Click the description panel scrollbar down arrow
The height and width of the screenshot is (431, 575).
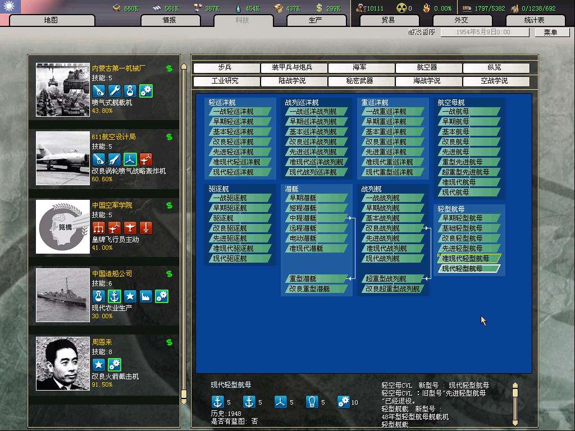[515, 420]
